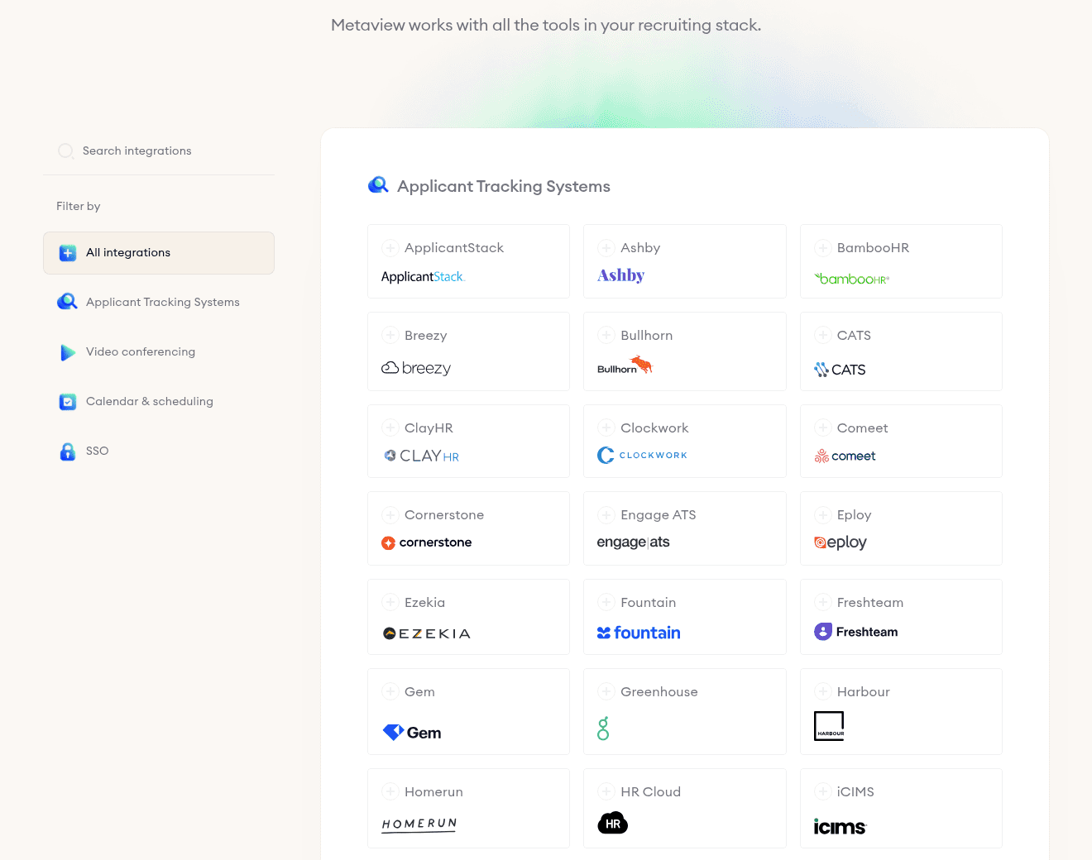Open the breezy logo
This screenshot has height=860, width=1092.
pyautogui.click(x=416, y=369)
